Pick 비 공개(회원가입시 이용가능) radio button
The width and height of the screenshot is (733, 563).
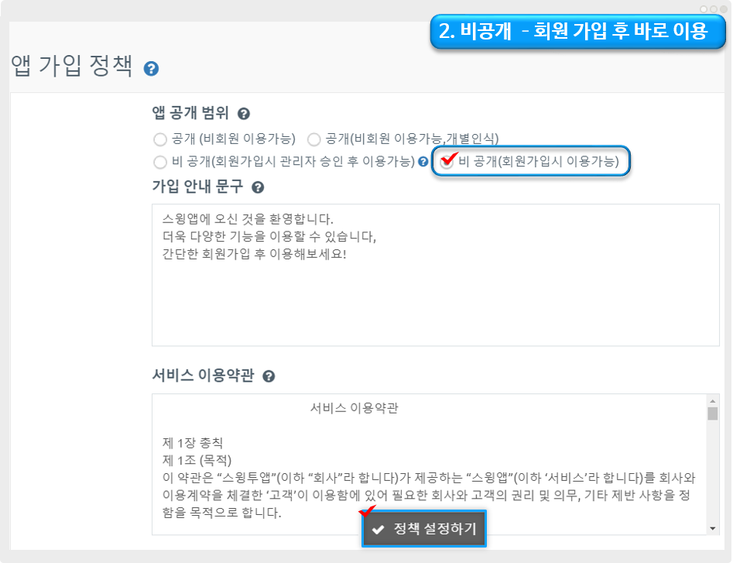pos(447,162)
